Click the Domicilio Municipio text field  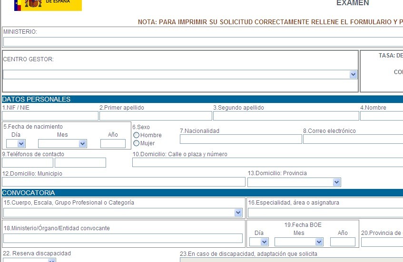tap(124, 182)
